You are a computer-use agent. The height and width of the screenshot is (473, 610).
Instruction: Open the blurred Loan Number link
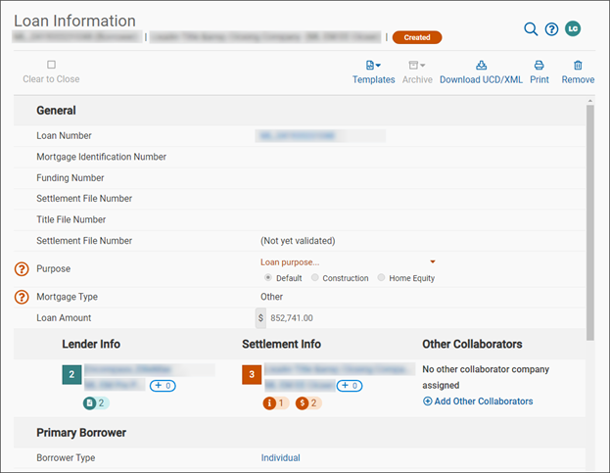pyautogui.click(x=298, y=136)
